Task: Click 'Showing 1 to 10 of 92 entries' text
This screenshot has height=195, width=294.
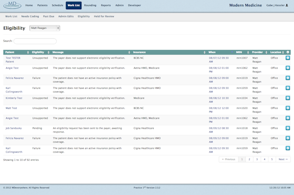Action: pos(21,160)
